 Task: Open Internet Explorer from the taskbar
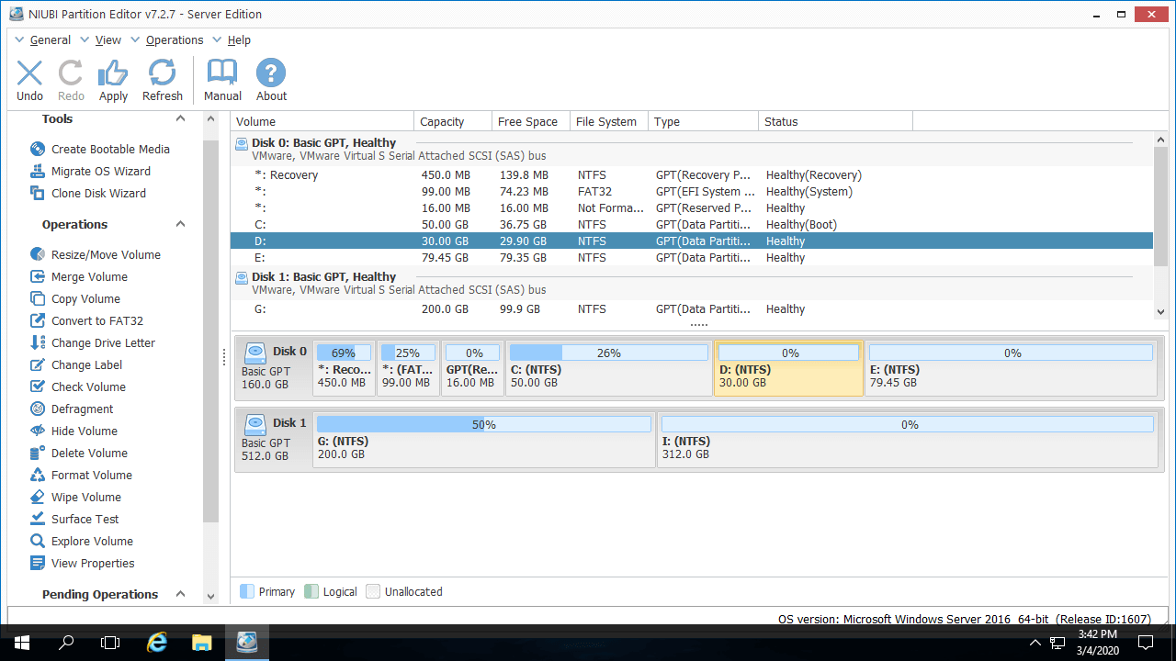[x=156, y=642]
